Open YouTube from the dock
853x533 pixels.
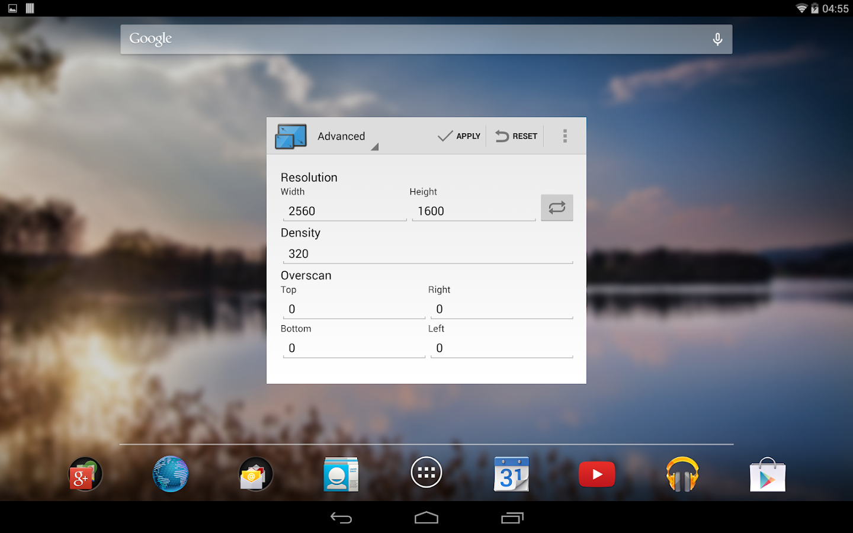tap(597, 474)
